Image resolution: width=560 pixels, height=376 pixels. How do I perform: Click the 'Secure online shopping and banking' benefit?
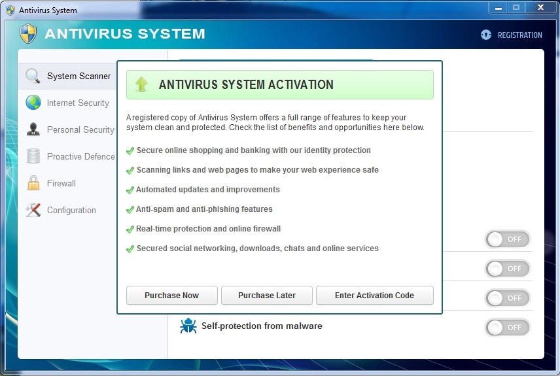click(254, 150)
